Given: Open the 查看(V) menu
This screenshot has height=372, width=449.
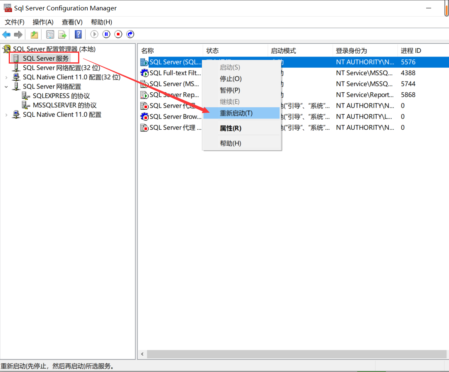Looking at the screenshot, I should tap(72, 22).
